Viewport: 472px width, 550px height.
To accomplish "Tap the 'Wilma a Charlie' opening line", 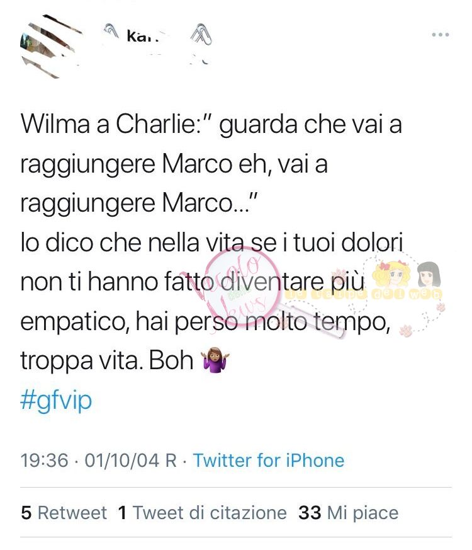I will click(211, 125).
